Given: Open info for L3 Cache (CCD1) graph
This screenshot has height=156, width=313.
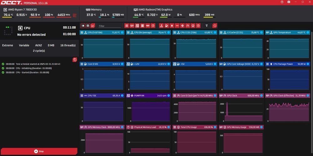Looking at the screenshot, I should [x=261, y=32].
